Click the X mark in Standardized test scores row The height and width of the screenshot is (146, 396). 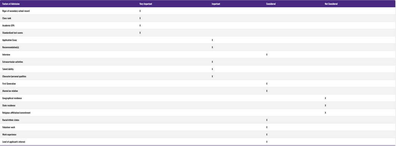coord(140,33)
